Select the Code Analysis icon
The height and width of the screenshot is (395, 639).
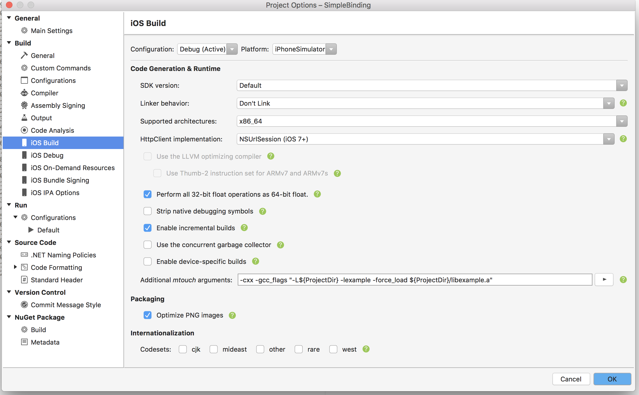[x=24, y=130]
